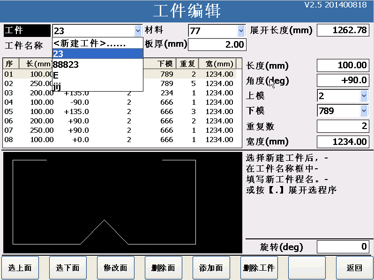Open the 工件 dropdown arrow

point(138,31)
